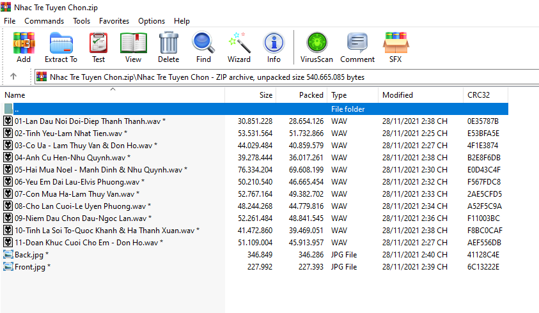Image resolution: width=539 pixels, height=313 pixels.
Task: Click the archive path address field
Action: tap(286, 77)
